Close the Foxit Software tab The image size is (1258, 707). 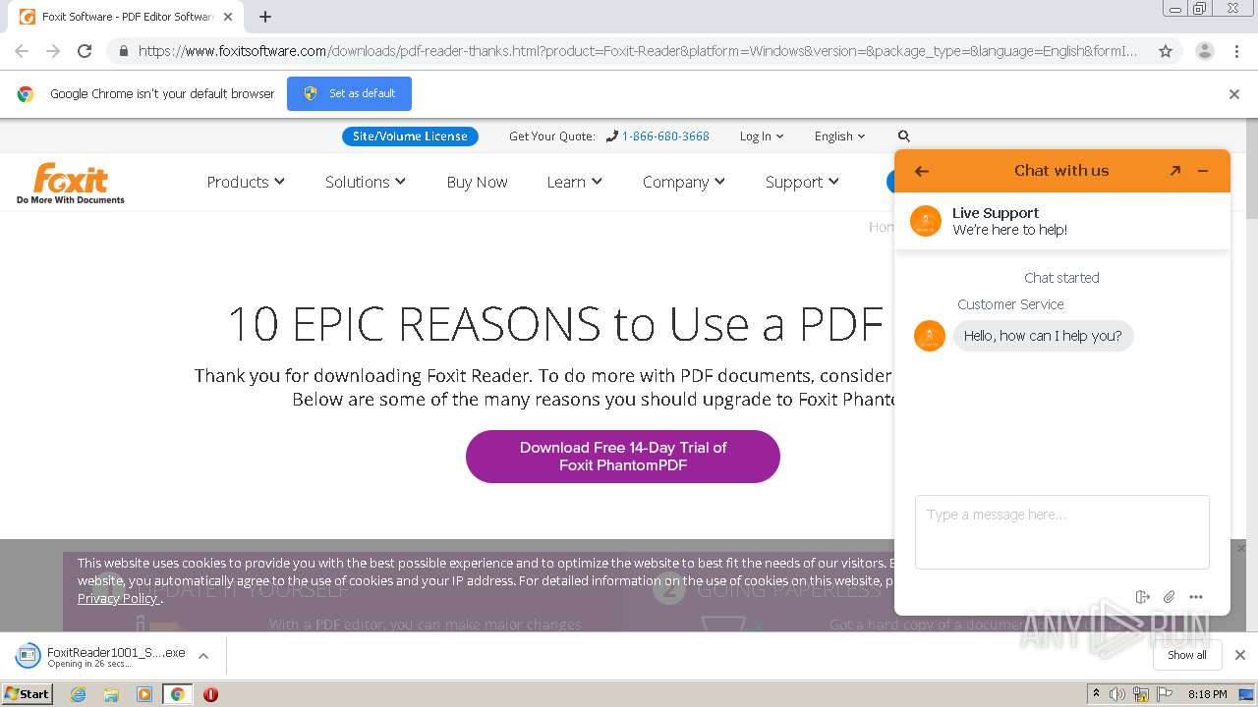228,17
